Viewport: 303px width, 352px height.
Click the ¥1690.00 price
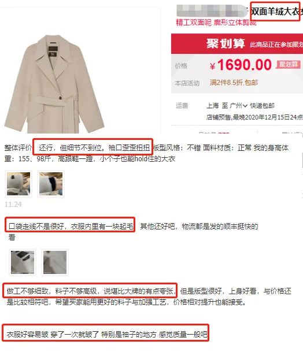point(241,65)
